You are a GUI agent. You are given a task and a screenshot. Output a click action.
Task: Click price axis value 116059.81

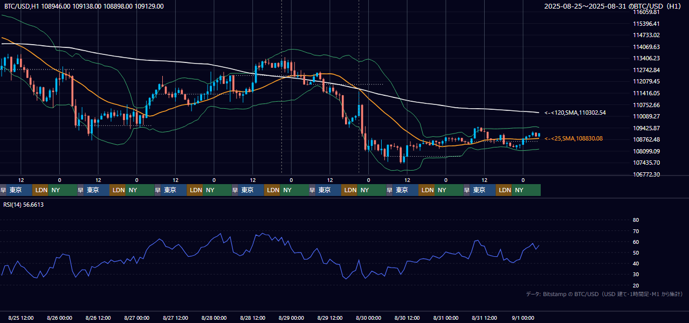(646, 12)
